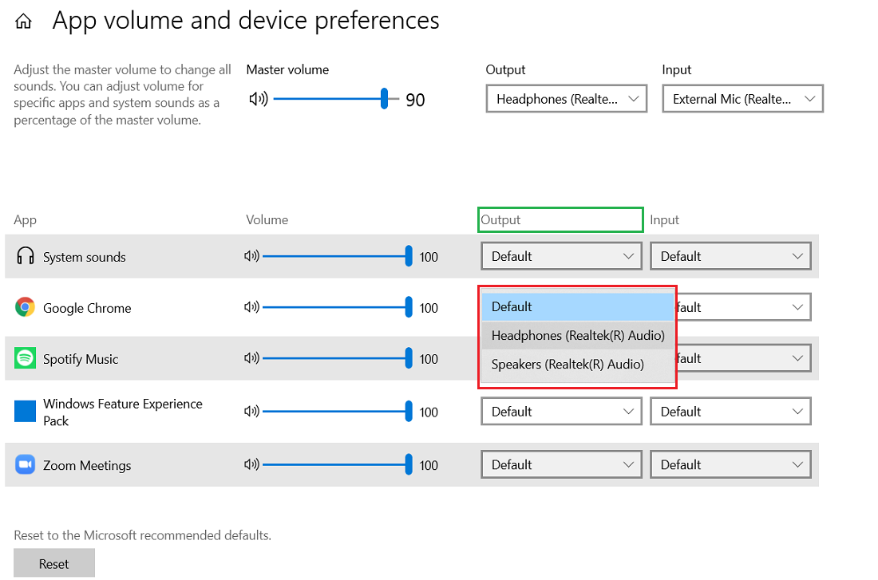Click the Google Chrome app icon

(26, 307)
